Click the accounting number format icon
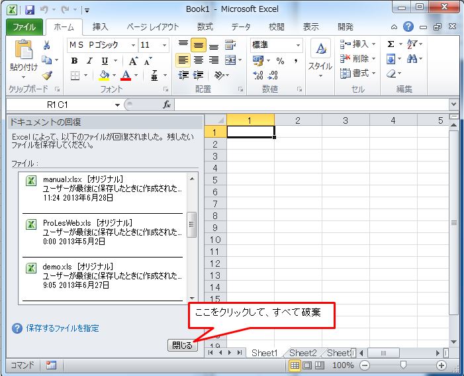The image size is (464, 376). tap(258, 61)
